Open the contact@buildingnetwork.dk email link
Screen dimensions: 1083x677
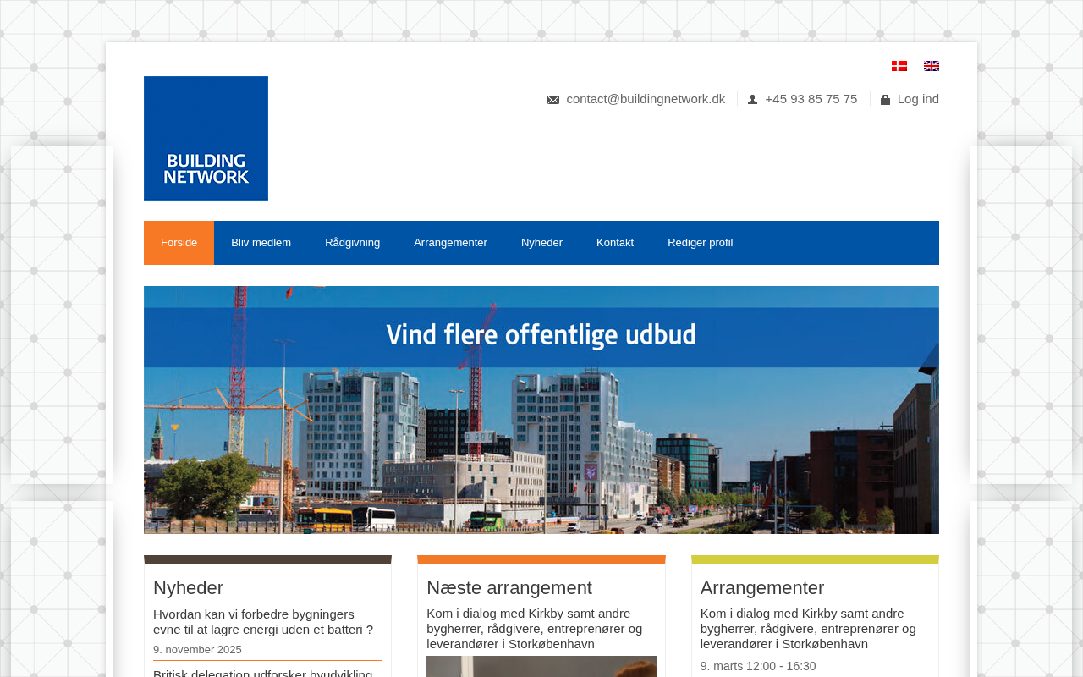coord(646,99)
